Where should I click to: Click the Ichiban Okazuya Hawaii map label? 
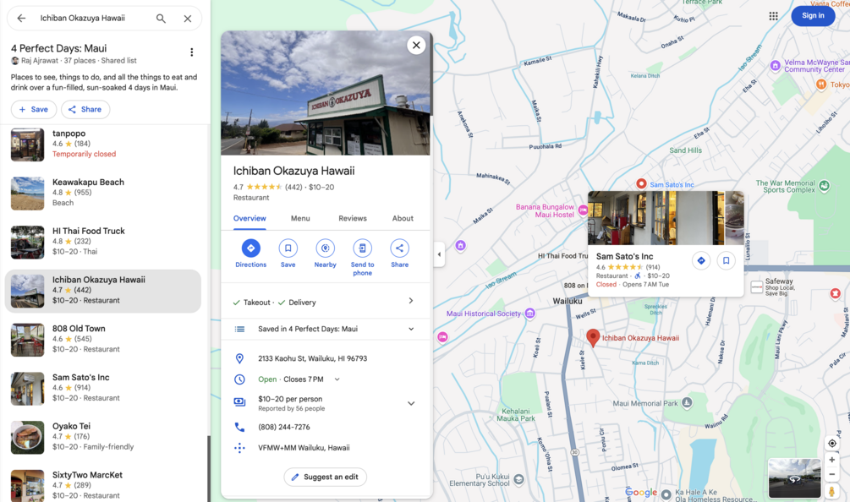(640, 338)
